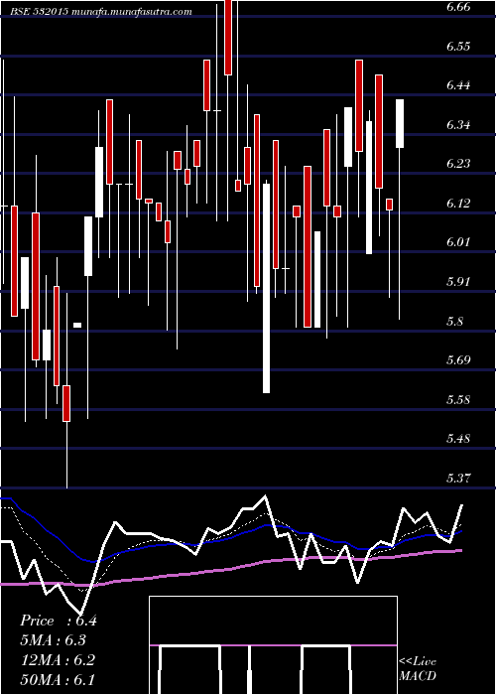Image resolution: width=496 pixels, height=695 pixels.
Task: Click the 5.48 price axis label
Action: coord(458,439)
